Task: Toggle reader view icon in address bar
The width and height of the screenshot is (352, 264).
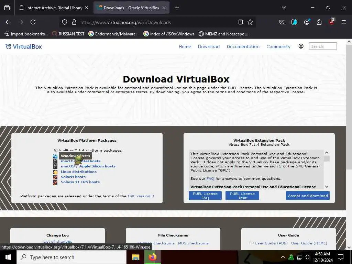Action: (240, 22)
